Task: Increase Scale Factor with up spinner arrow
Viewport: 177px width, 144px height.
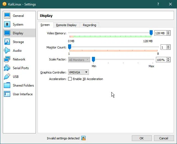Action: [x=168, y=59]
